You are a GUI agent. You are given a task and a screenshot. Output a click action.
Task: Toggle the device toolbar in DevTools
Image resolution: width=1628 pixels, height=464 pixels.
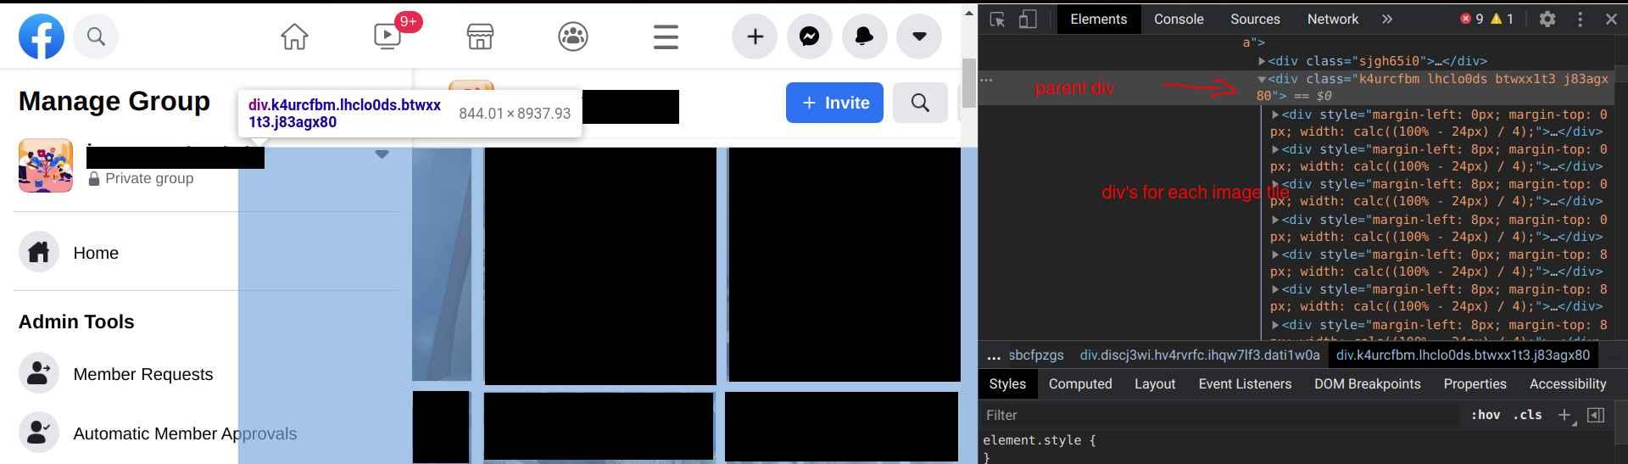(1027, 19)
